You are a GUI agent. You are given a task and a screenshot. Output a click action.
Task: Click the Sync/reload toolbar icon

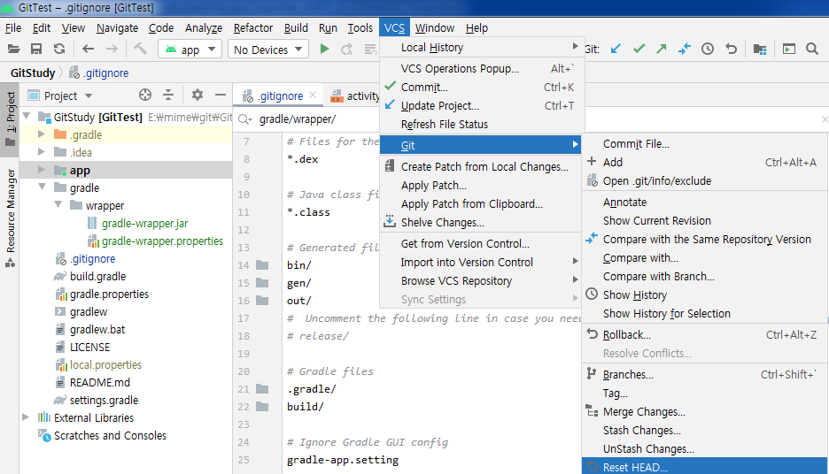tap(59, 50)
